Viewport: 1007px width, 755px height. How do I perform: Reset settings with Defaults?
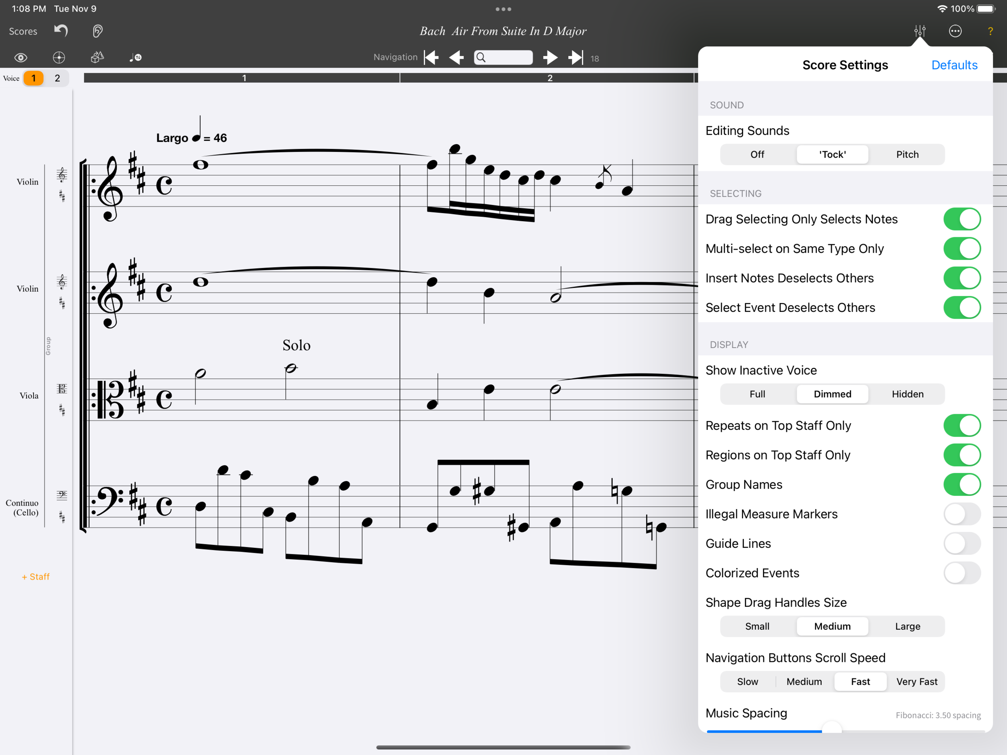click(954, 65)
